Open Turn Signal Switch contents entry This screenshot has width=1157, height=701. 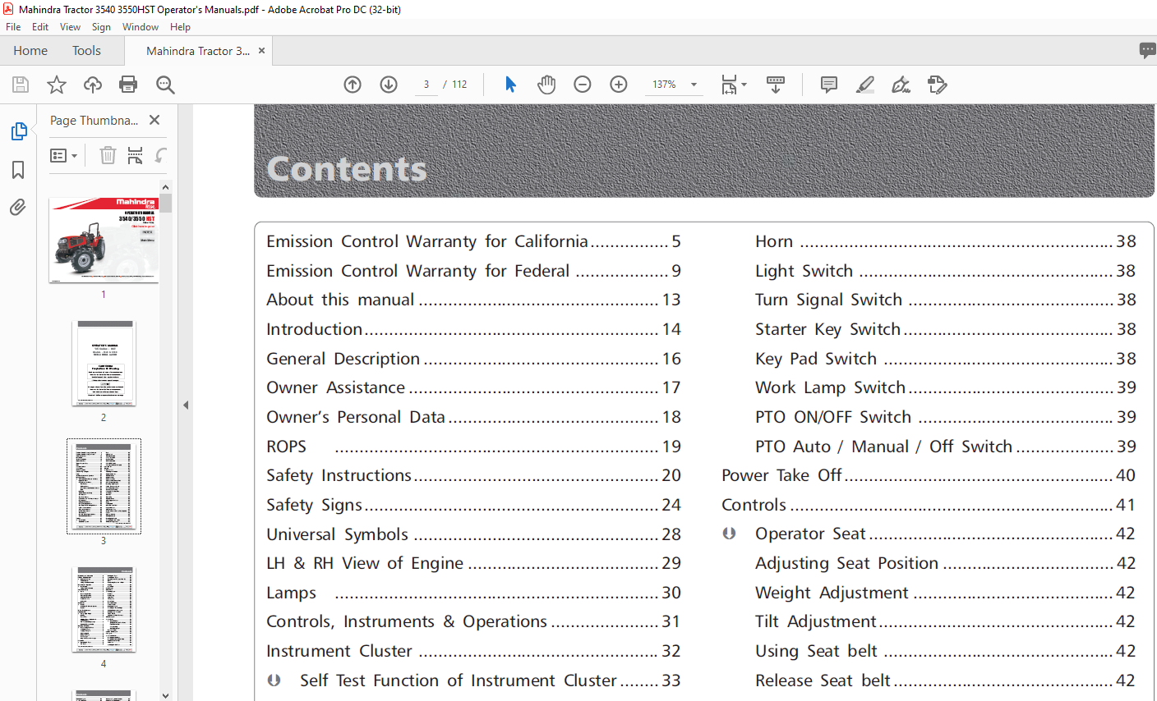coord(945,300)
